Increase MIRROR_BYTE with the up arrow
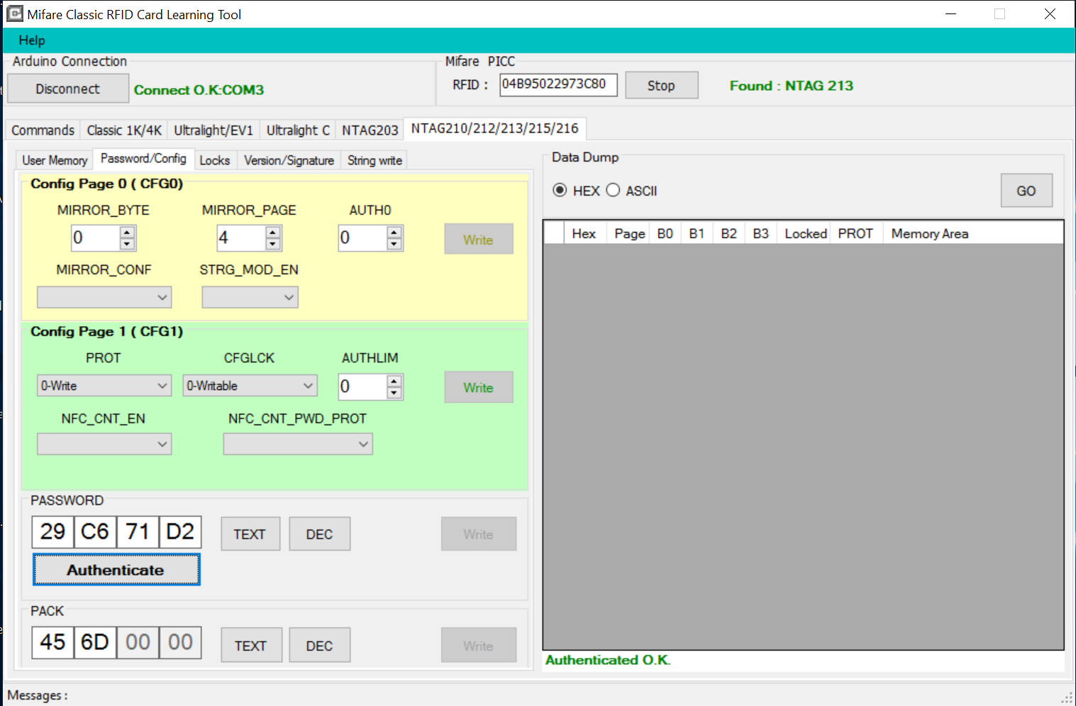 [x=127, y=232]
